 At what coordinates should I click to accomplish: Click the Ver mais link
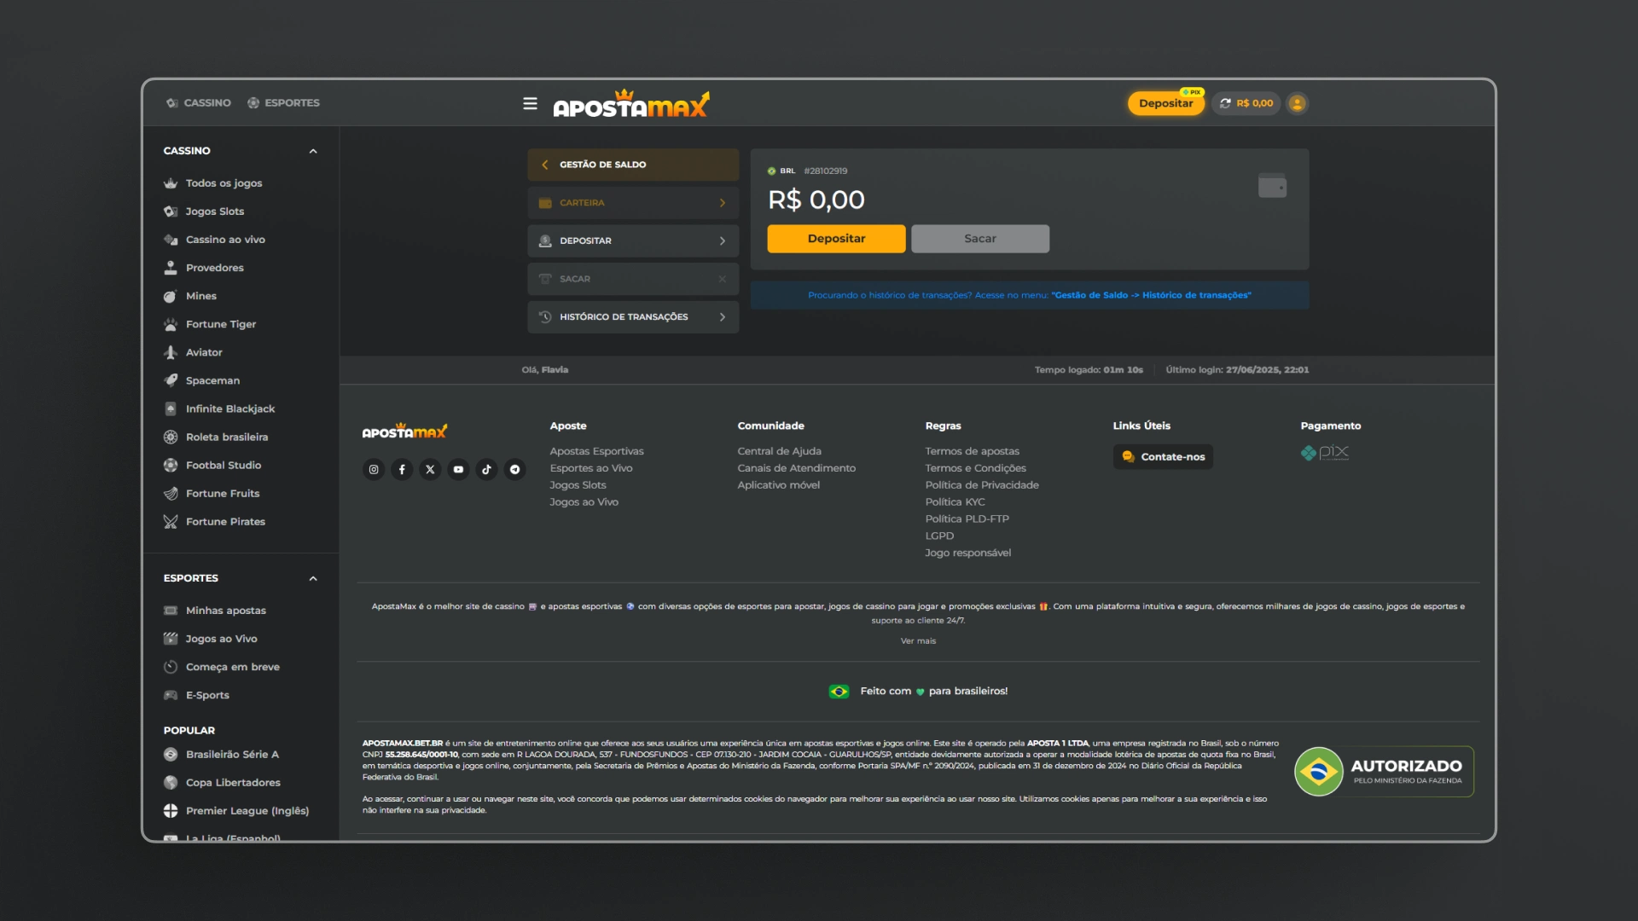(x=918, y=640)
